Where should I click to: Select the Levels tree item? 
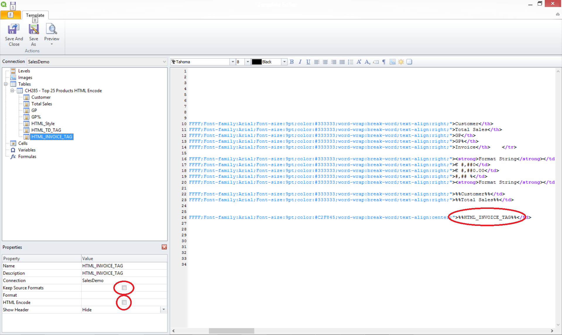tap(24, 71)
